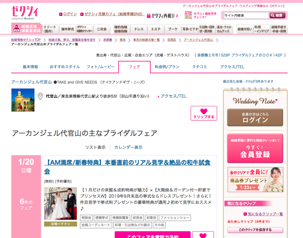Screen dimensions: 303x238
Task: Go to 結婚情報ゼクシィTOP breadcrumb
Action: 26,40
